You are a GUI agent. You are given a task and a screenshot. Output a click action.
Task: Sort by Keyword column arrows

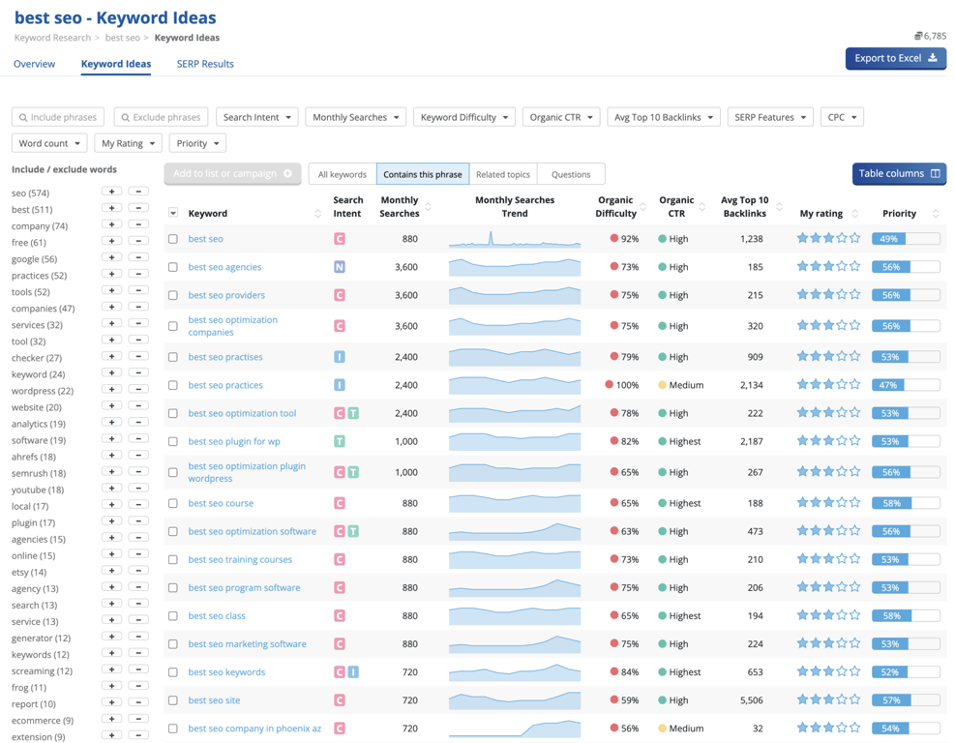(x=317, y=213)
